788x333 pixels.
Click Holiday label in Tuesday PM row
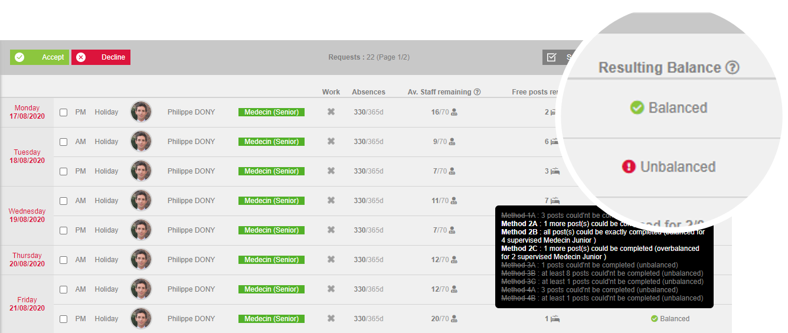pos(106,171)
